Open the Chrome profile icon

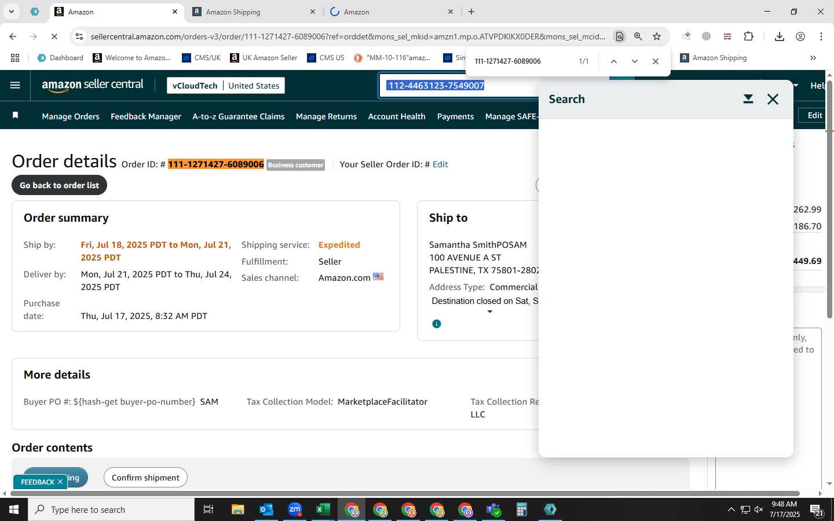[800, 36]
